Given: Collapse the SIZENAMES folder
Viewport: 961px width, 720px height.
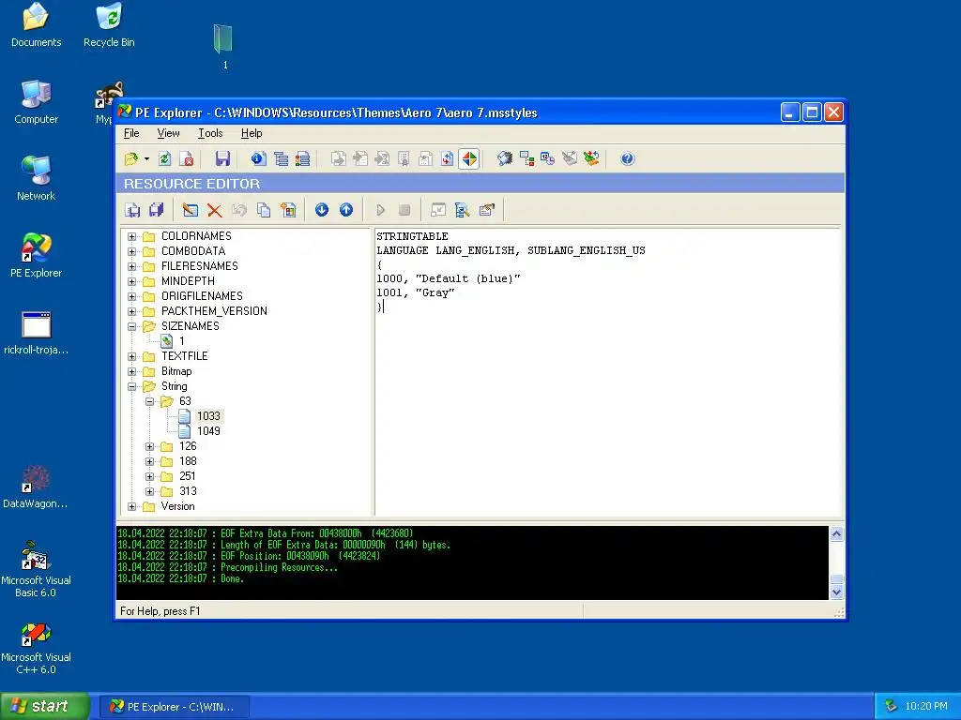Looking at the screenshot, I should pos(131,326).
